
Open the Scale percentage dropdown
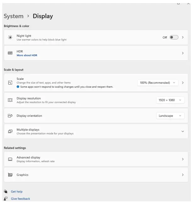click(x=157, y=83)
